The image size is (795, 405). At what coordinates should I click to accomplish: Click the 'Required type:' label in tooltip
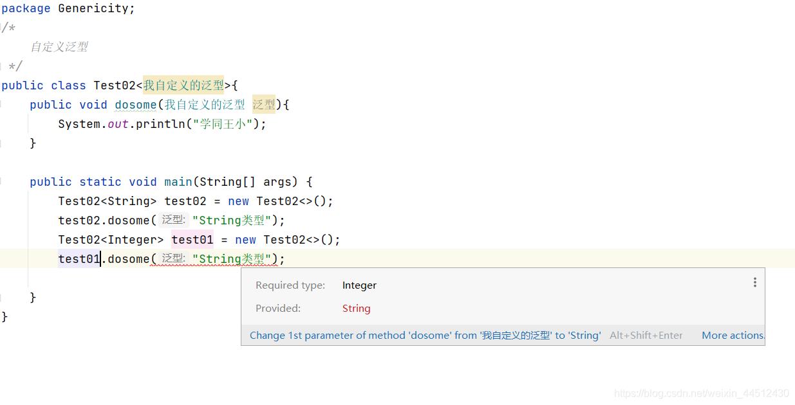[x=290, y=285]
